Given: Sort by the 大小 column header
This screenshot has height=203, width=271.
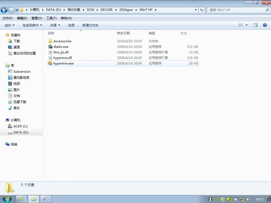Looking at the screenshot, I should point(189,33).
